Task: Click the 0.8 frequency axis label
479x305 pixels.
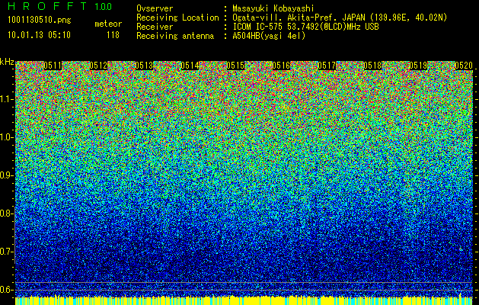Action: [x=6, y=213]
